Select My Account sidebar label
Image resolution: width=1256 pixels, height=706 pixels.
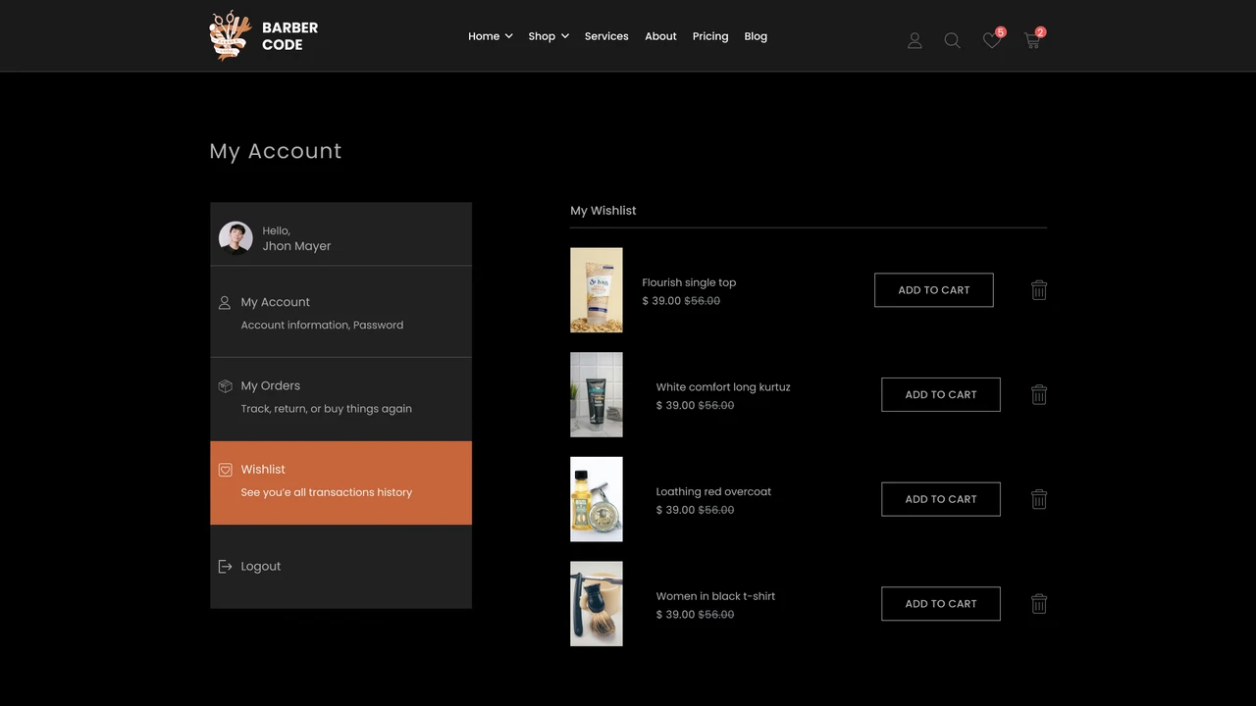pyautogui.click(x=276, y=302)
